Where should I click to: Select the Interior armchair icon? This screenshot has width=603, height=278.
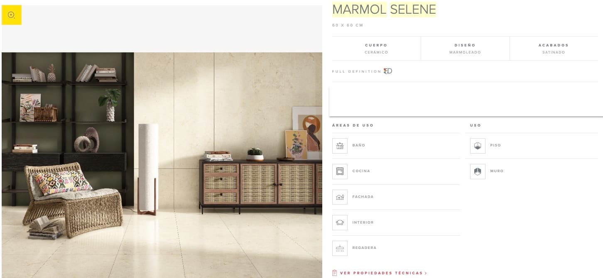coord(340,222)
